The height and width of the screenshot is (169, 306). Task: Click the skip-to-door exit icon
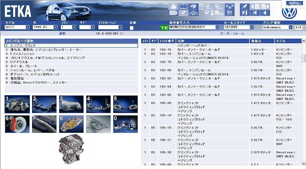pos(245,13)
